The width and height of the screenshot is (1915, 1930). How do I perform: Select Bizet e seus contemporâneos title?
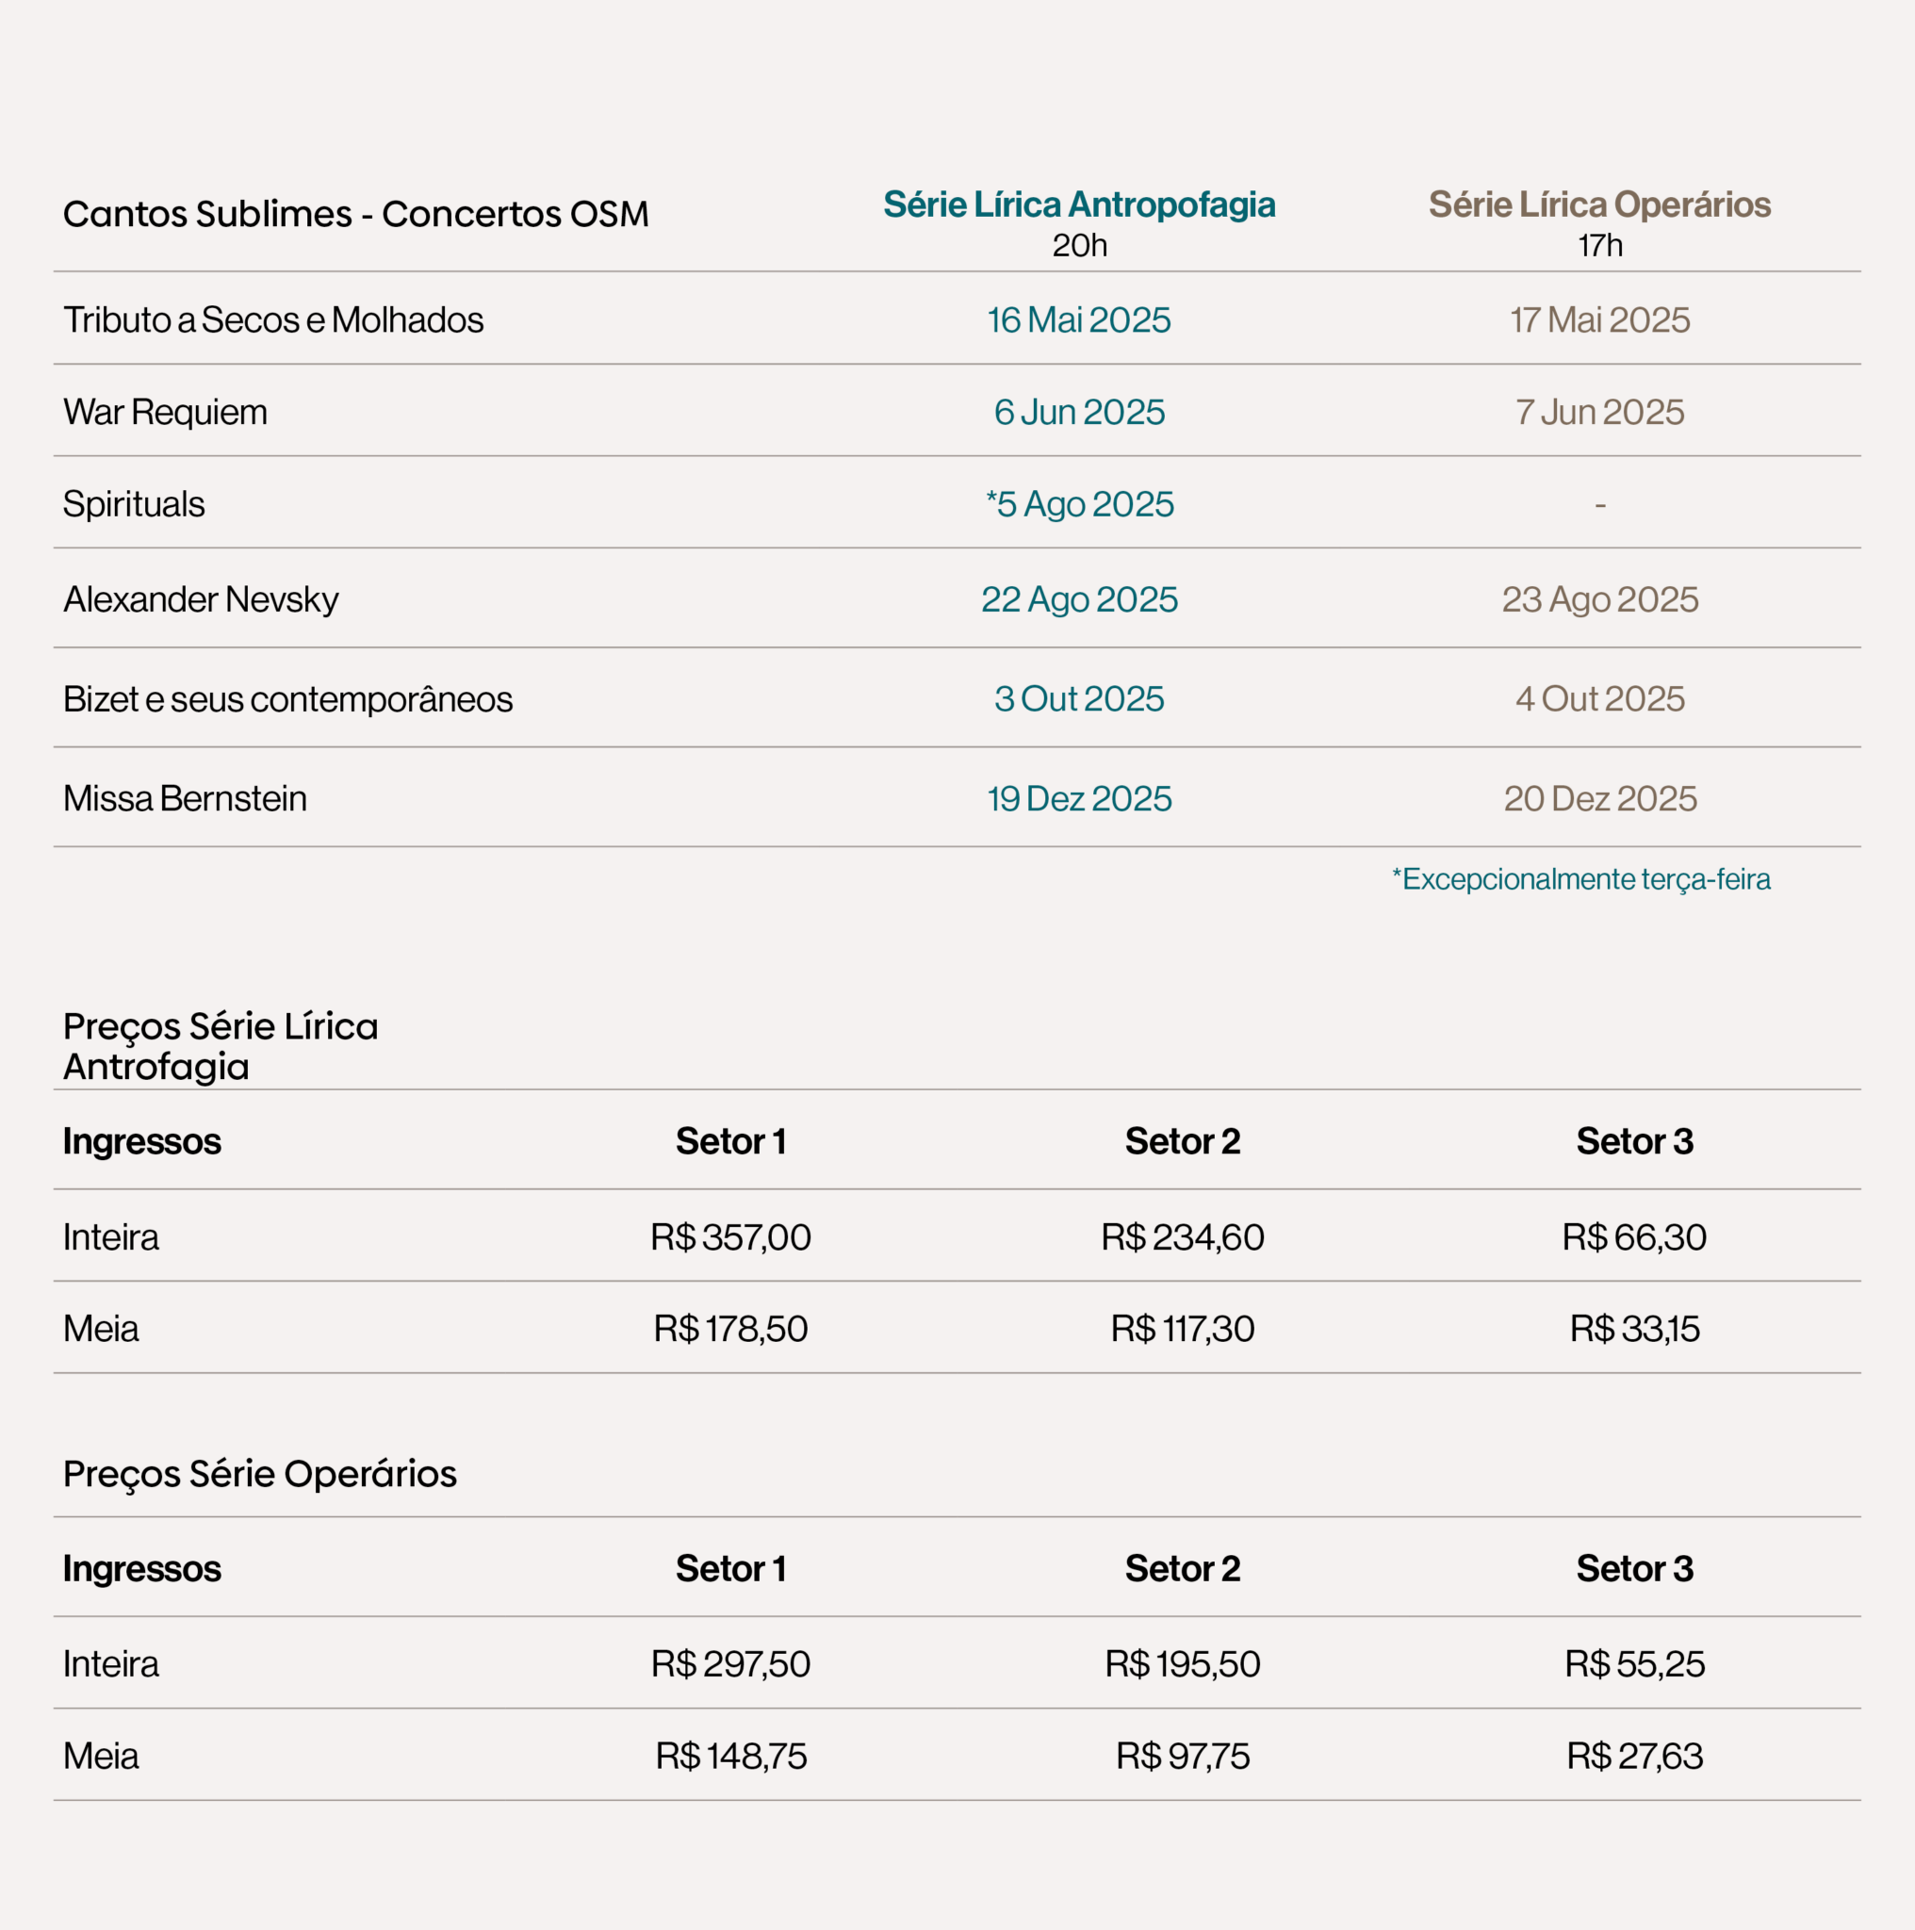[x=287, y=699]
